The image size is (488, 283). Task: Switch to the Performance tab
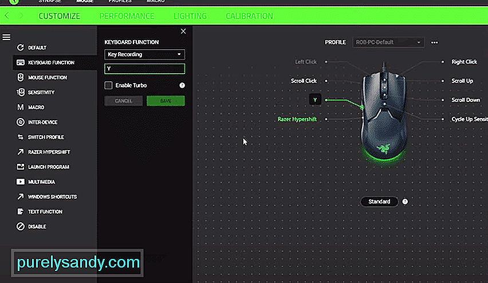click(x=127, y=16)
